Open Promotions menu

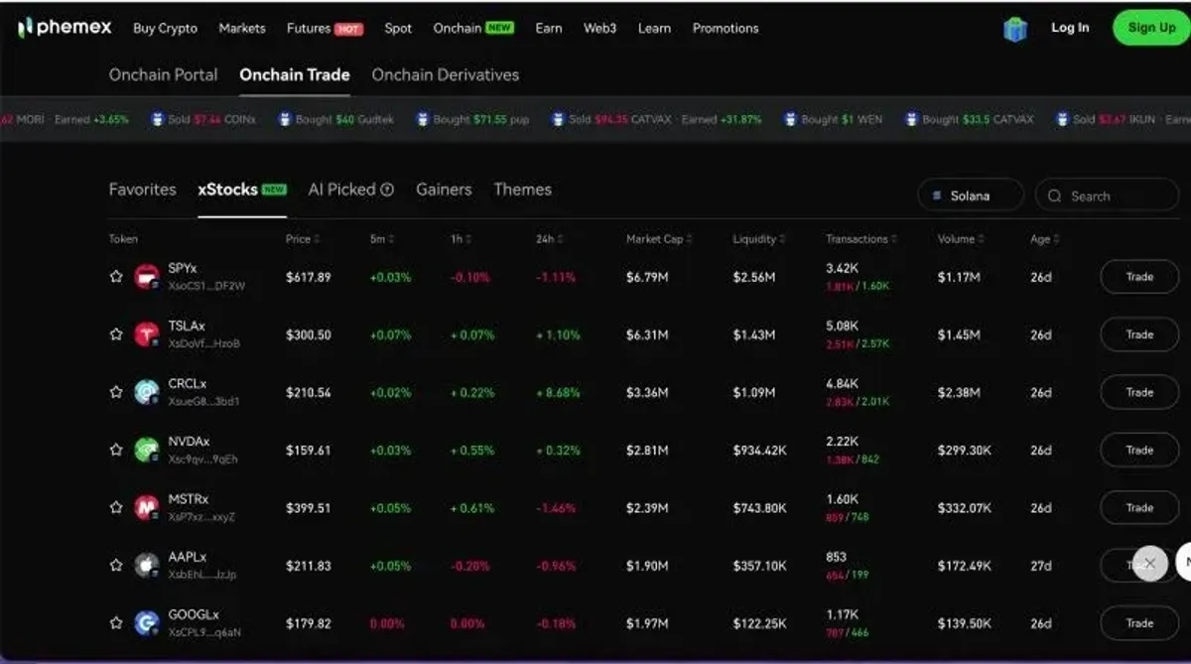[x=726, y=29]
